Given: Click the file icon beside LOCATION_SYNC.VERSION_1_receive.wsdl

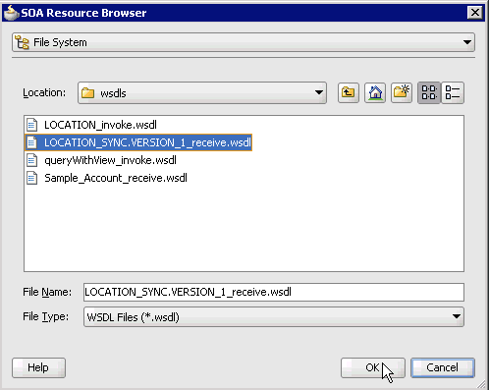Looking at the screenshot, I should point(32,142).
